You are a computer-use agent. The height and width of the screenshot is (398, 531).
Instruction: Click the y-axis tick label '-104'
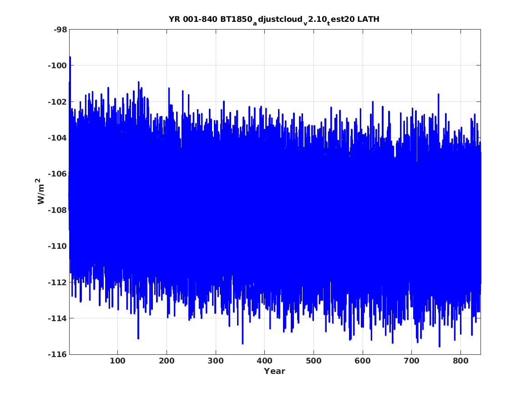pos(57,138)
